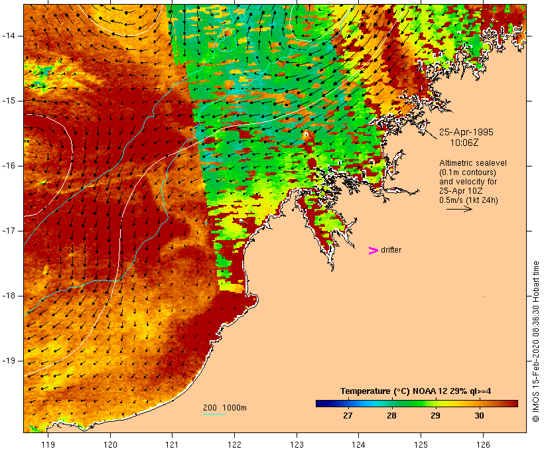Click the 'and velocity for' caption line
Image resolution: width=544 pixels, height=451 pixels.
pyautogui.click(x=468, y=182)
